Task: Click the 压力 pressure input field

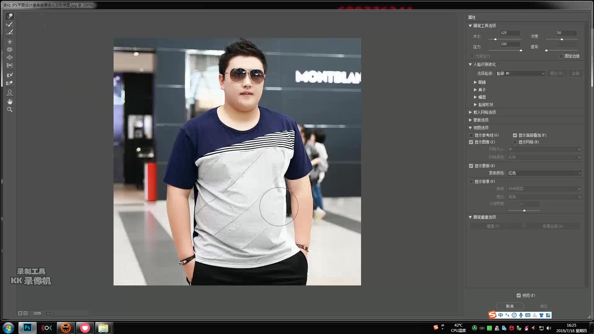Action: point(510,44)
